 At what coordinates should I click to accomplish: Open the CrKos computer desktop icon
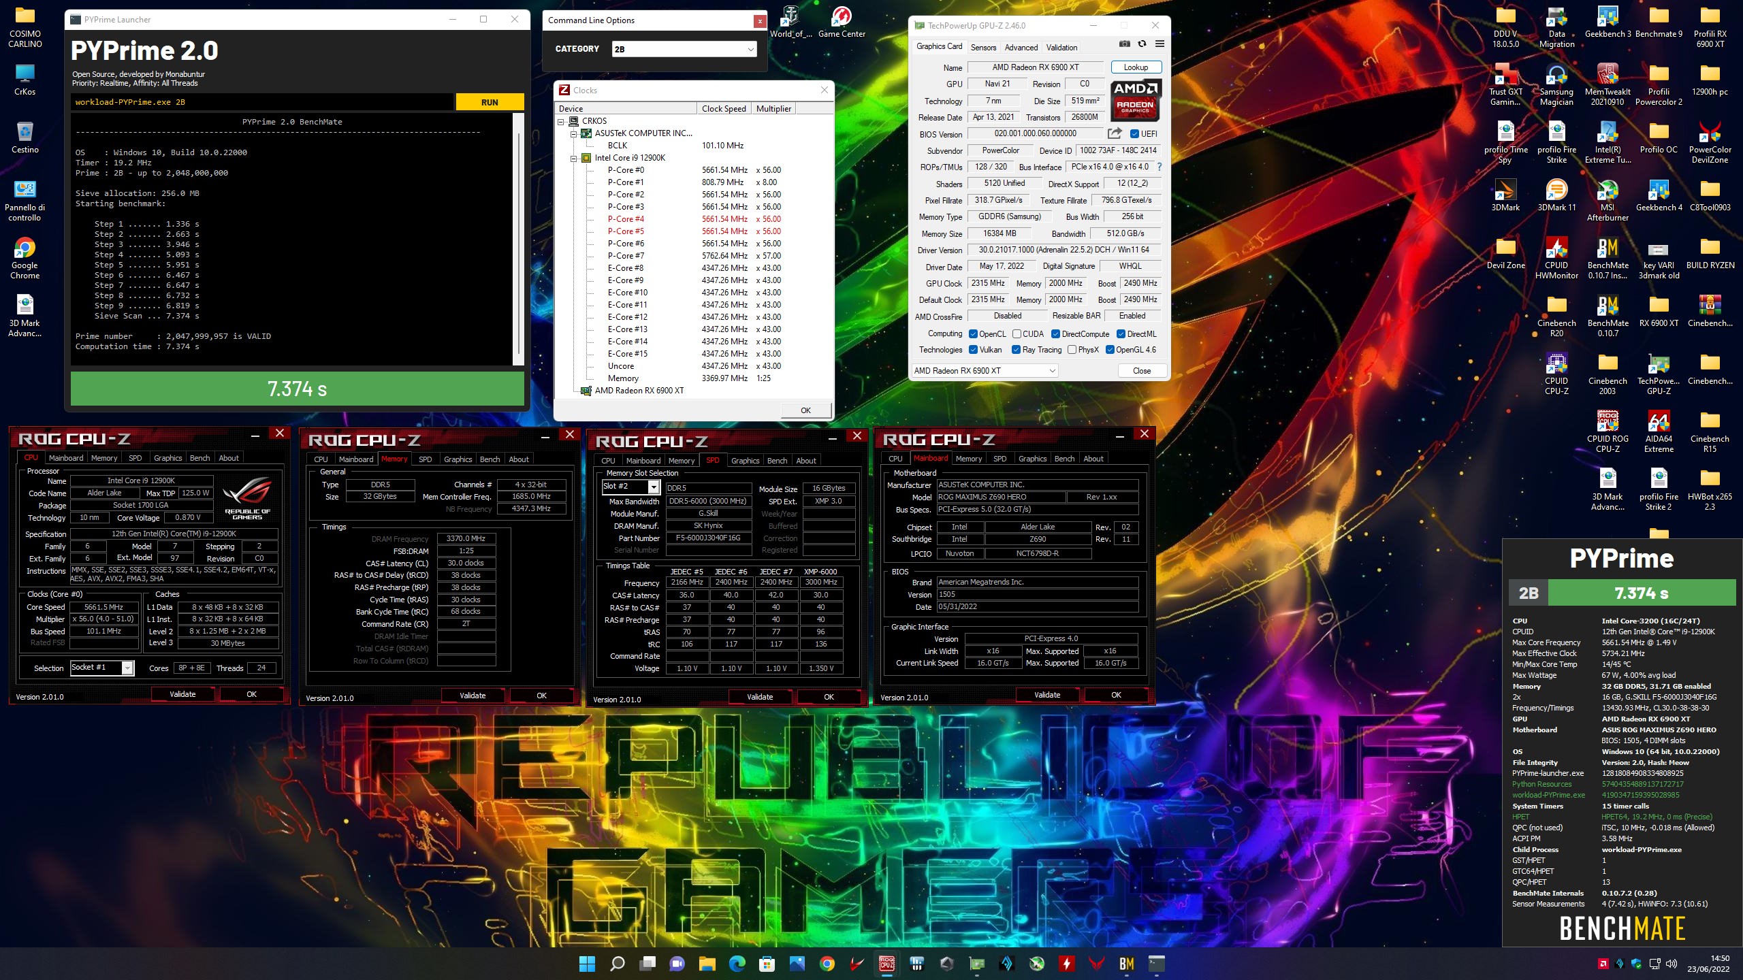coord(25,79)
